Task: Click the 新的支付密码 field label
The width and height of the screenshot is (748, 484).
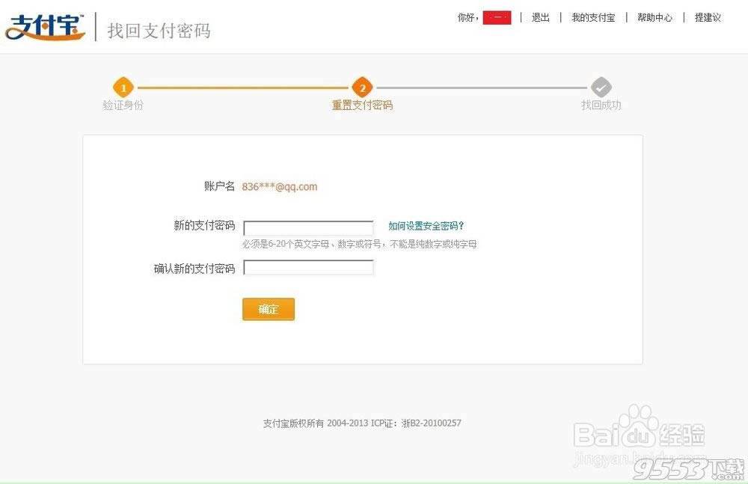Action: (x=204, y=225)
